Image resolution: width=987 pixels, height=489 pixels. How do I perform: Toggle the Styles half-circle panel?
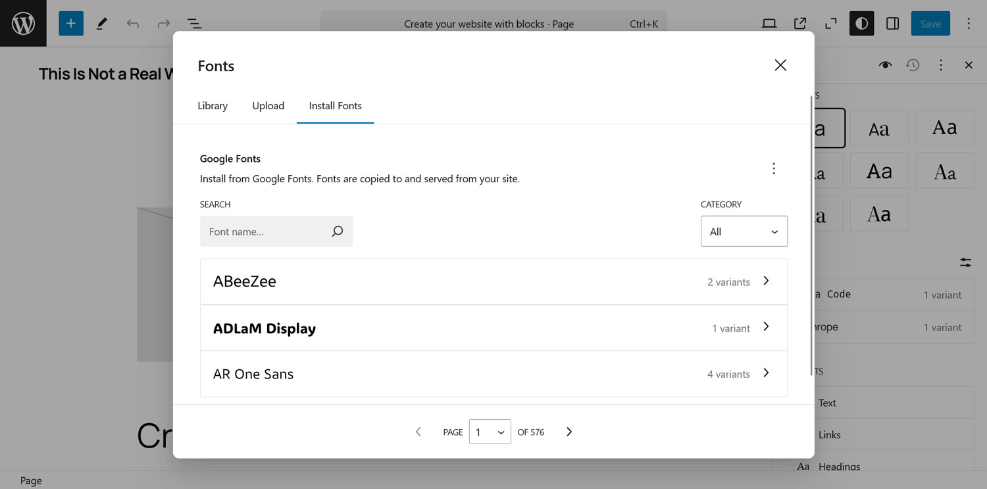(862, 24)
